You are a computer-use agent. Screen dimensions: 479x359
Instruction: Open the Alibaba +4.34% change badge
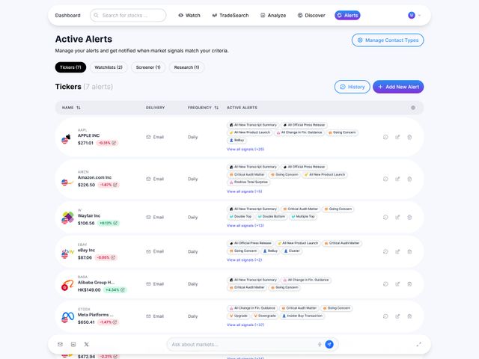click(x=115, y=289)
